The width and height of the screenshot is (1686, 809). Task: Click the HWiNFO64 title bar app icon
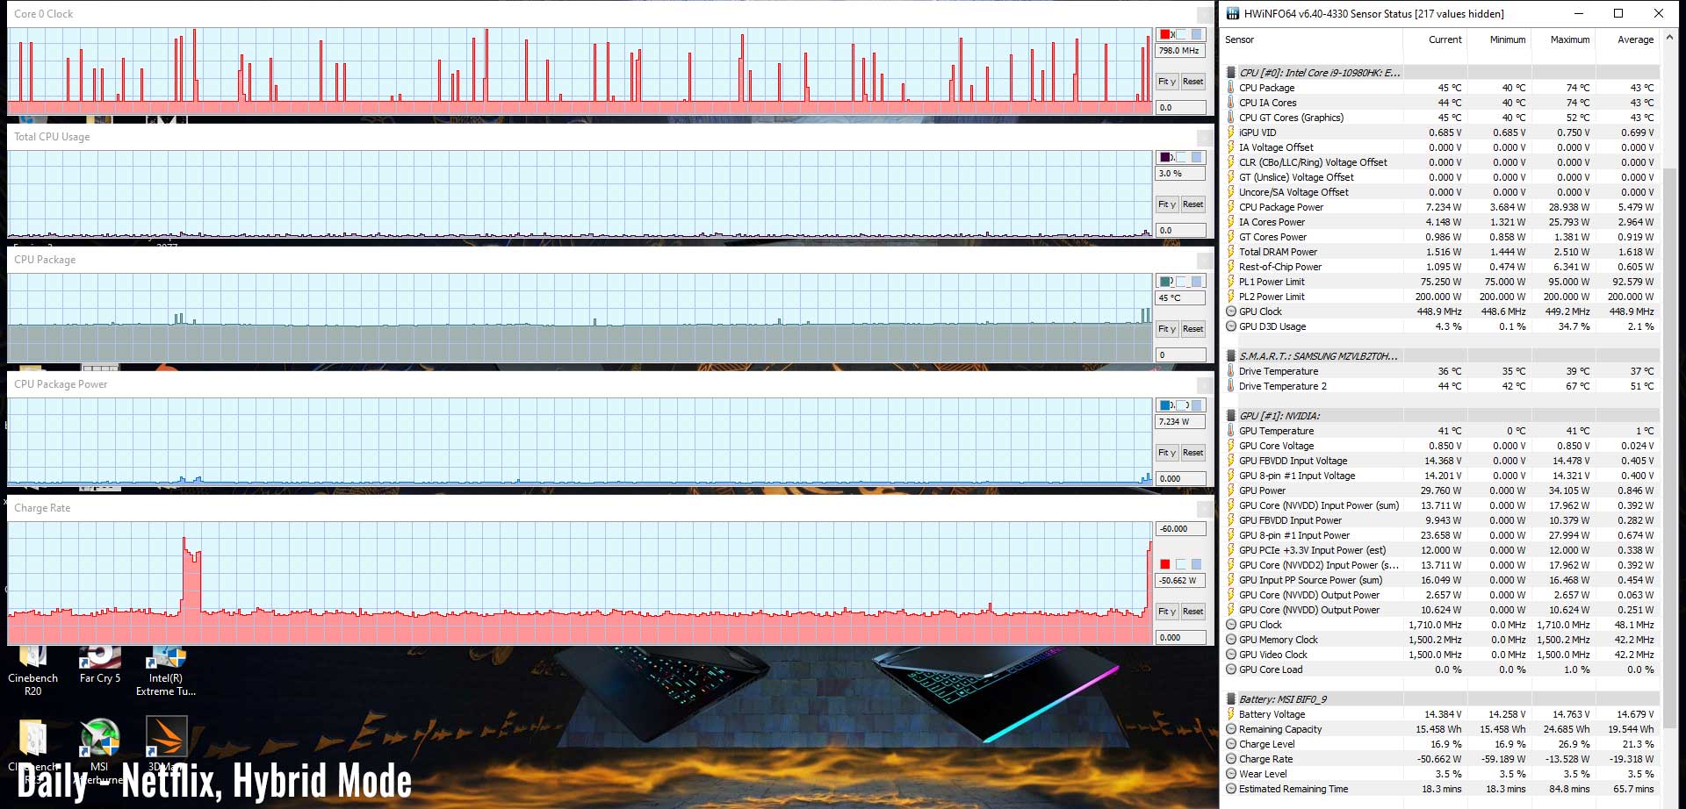click(1233, 13)
